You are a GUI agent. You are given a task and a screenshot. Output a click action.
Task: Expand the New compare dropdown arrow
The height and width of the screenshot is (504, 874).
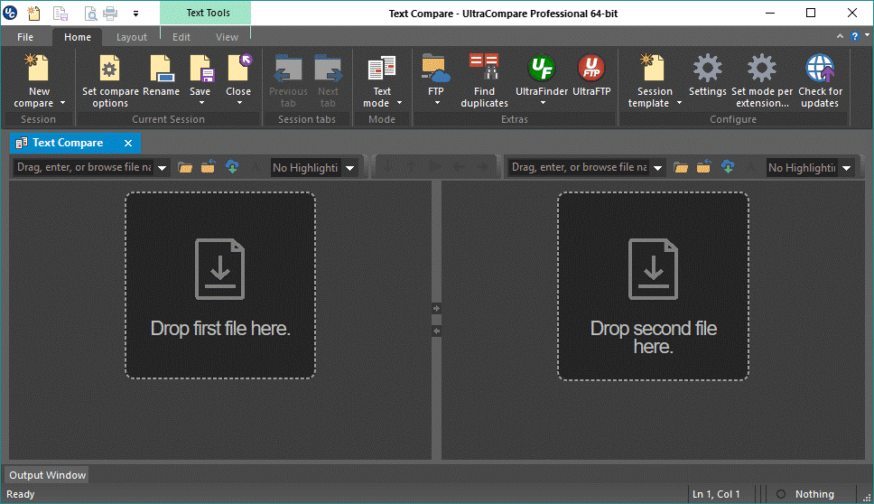[x=62, y=103]
